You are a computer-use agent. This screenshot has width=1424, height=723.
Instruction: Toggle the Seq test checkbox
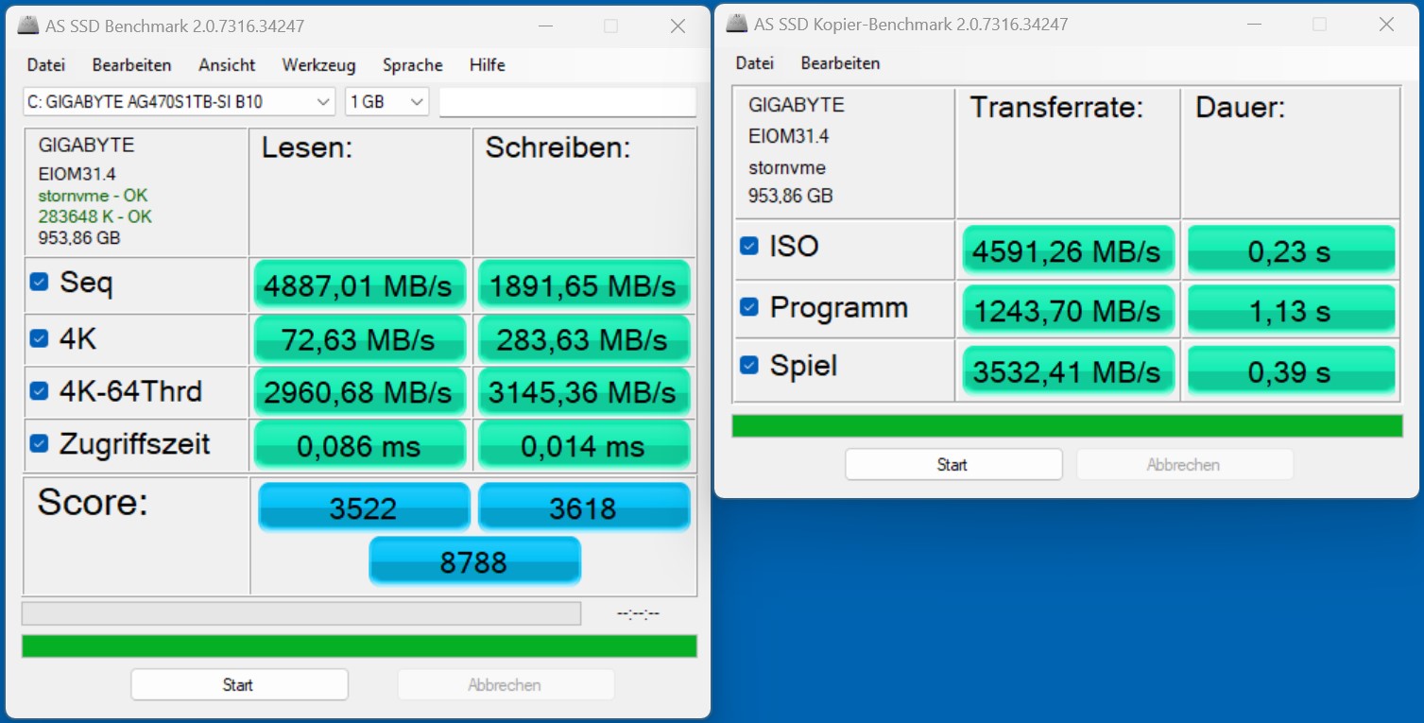point(39,282)
